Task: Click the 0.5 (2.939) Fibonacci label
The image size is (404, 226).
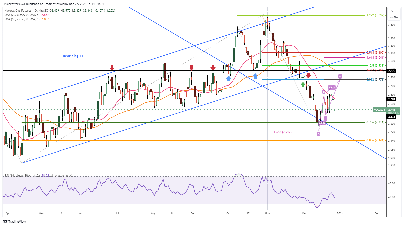Action: pyautogui.click(x=377, y=66)
